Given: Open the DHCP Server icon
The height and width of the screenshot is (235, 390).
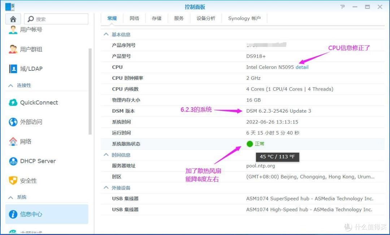Looking at the screenshot, I should pos(13,161).
